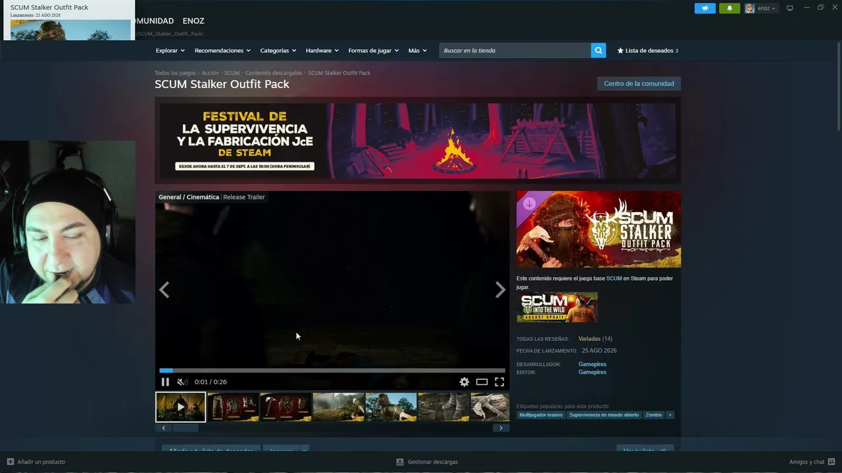
Task: Click the Gestionar descargas download icon
Action: [400, 462]
